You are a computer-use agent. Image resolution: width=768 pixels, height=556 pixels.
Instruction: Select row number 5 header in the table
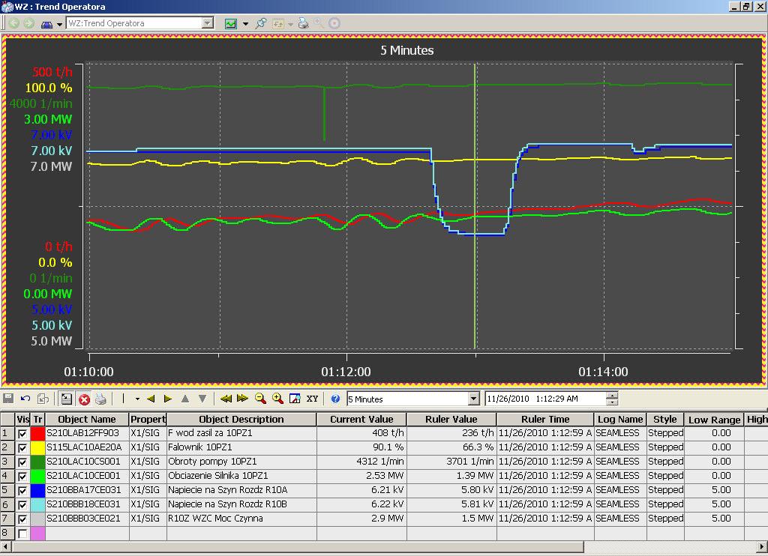pos(7,490)
